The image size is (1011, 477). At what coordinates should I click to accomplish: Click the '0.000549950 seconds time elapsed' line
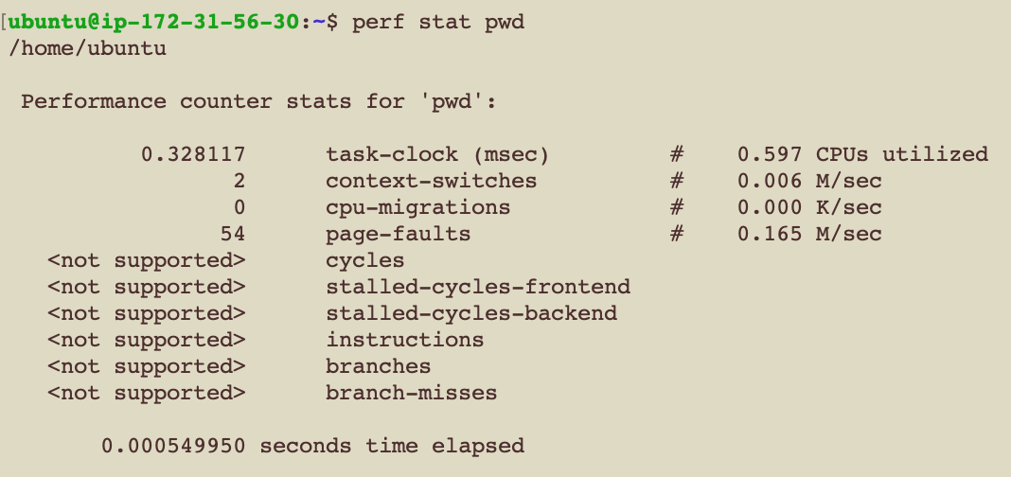point(312,446)
